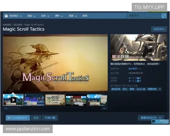
Task: Click the main Magic Scroll Tactics video player
Action: point(55,63)
